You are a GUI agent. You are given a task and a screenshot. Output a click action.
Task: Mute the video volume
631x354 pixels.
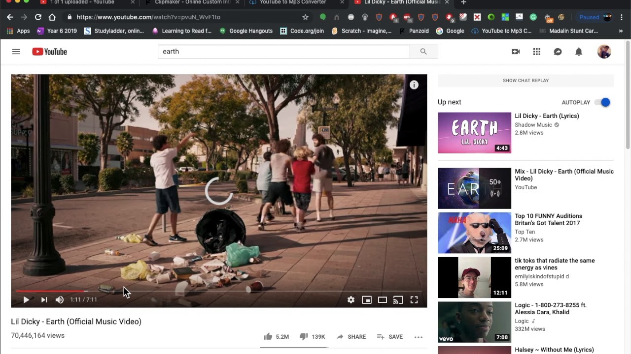60,299
